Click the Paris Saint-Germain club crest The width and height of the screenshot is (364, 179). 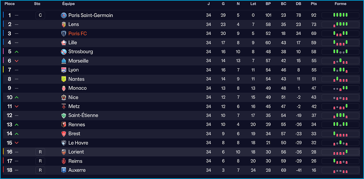(x=64, y=15)
